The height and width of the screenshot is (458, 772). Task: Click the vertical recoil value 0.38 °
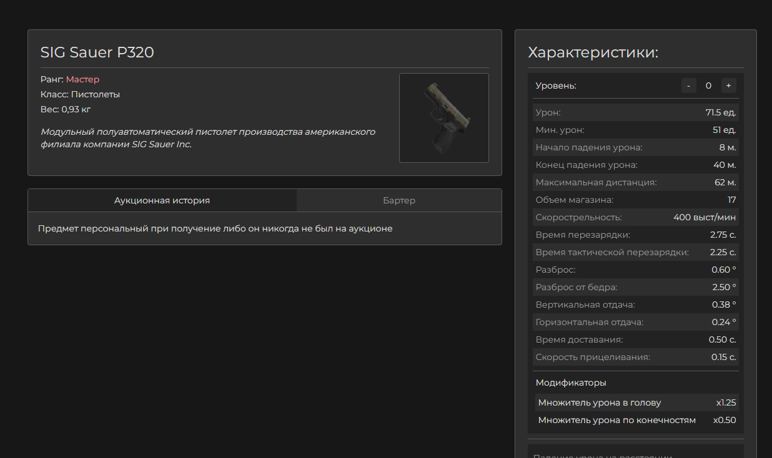pyautogui.click(x=724, y=305)
